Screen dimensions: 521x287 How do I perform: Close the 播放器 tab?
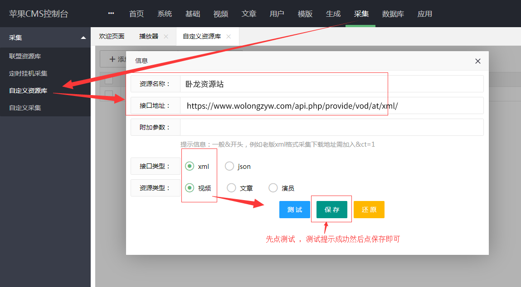pyautogui.click(x=166, y=36)
